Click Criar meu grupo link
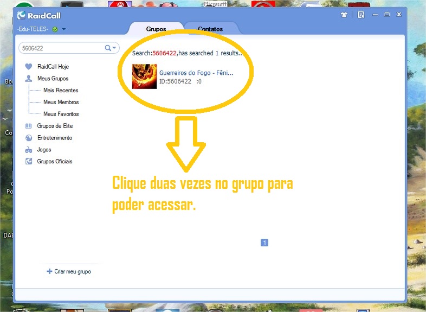The image size is (426, 312). pos(73,271)
